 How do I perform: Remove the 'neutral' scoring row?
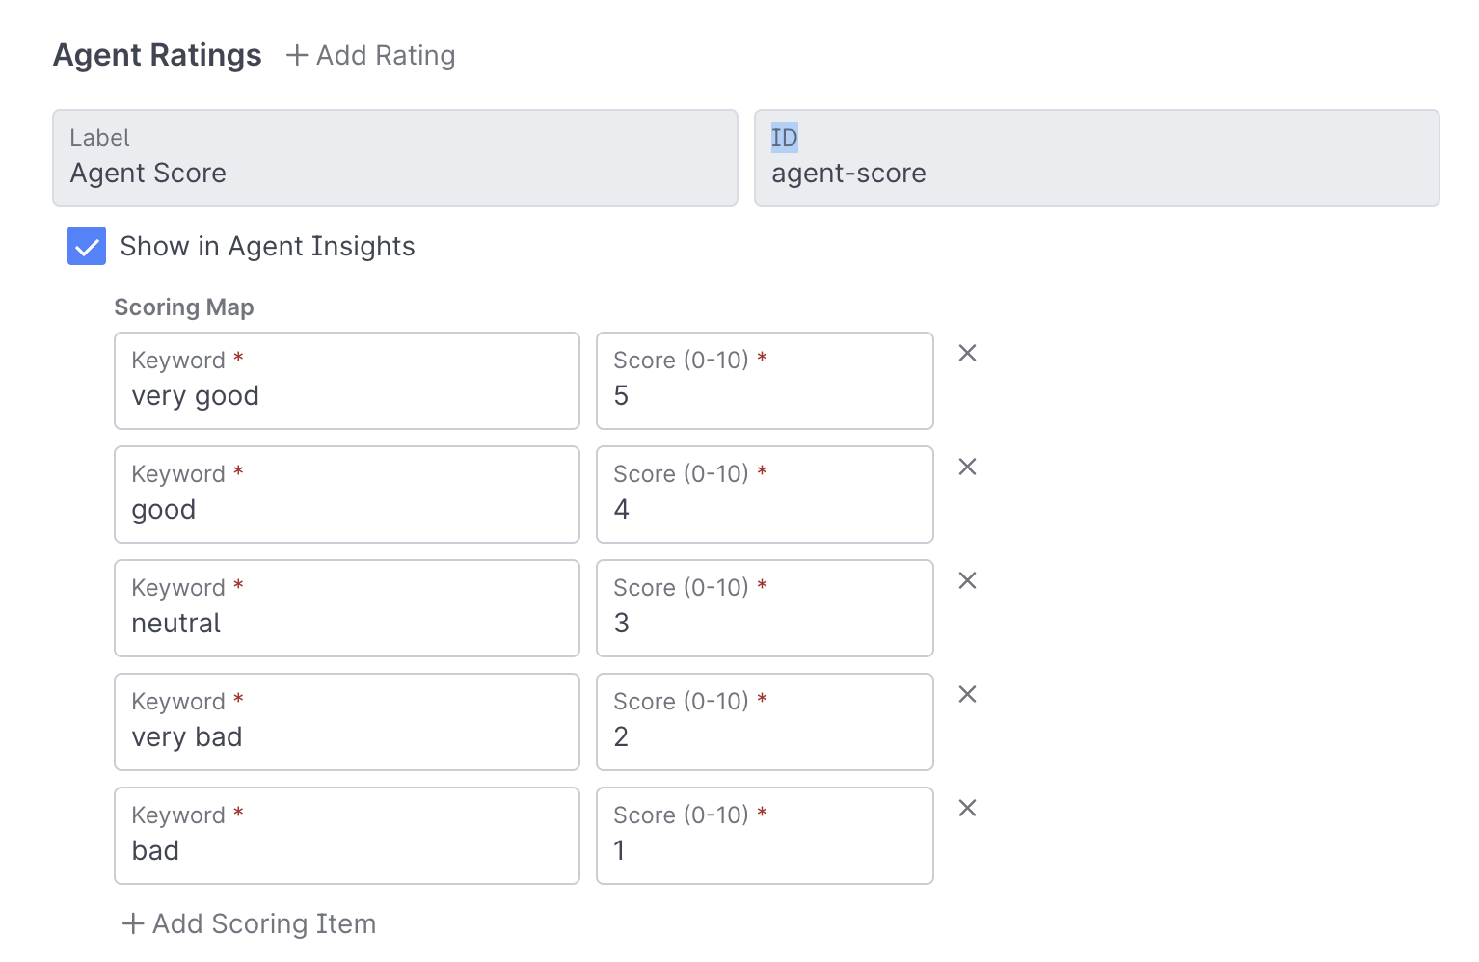pyautogui.click(x=967, y=581)
